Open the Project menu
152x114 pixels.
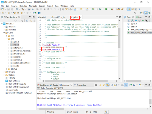point(50,6)
